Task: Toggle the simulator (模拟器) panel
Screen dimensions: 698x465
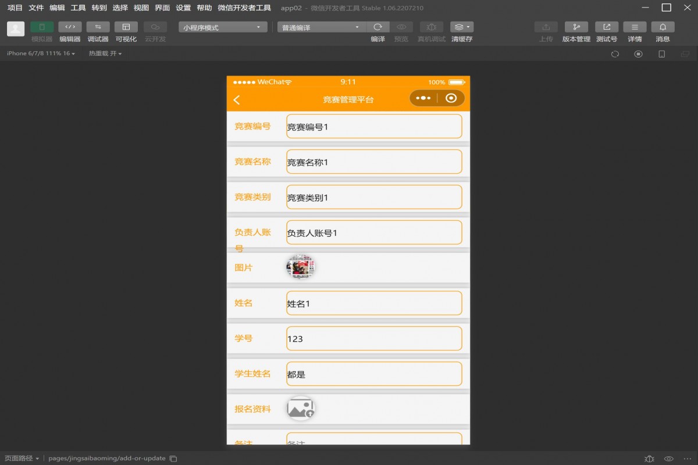Action: [42, 27]
